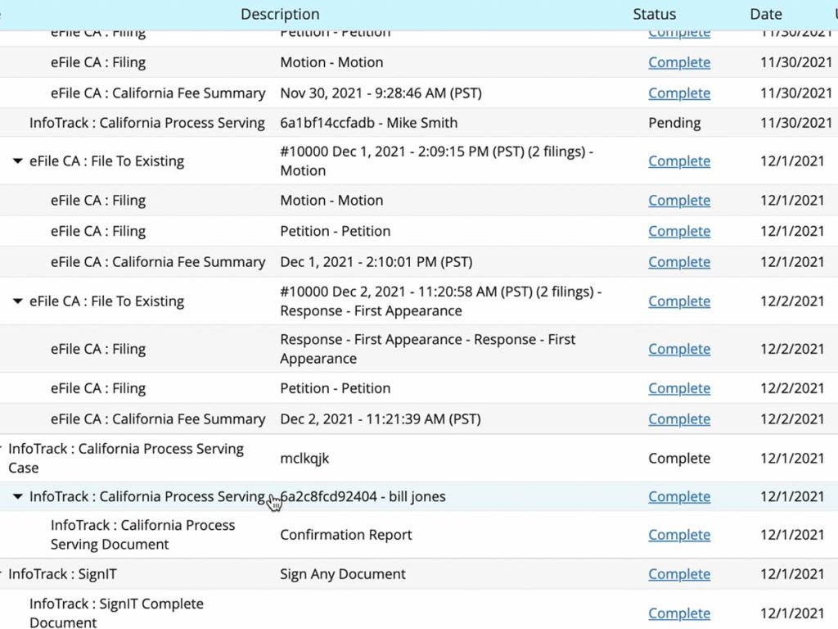Image resolution: width=838 pixels, height=629 pixels.
Task: Open Complete link on Sign Any Document row
Action: click(679, 573)
